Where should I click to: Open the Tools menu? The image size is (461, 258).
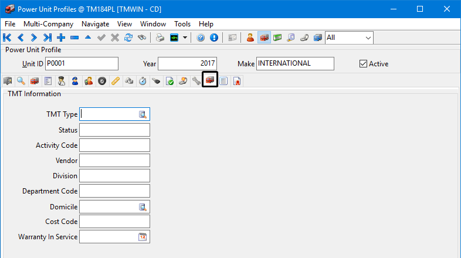click(x=182, y=24)
